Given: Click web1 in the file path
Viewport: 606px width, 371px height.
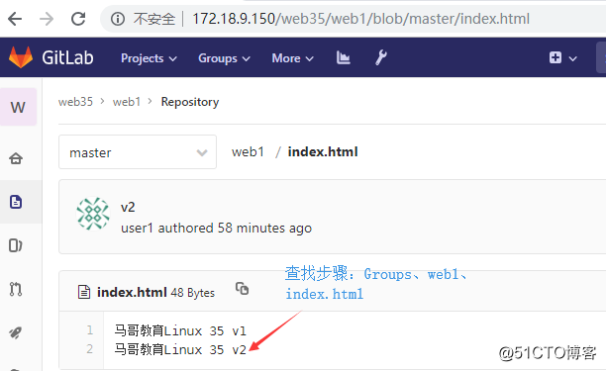Looking at the screenshot, I should 248,151.
